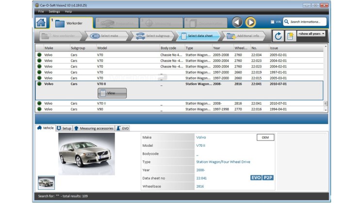
Task: Go to the Select make step
Action: [106, 36]
